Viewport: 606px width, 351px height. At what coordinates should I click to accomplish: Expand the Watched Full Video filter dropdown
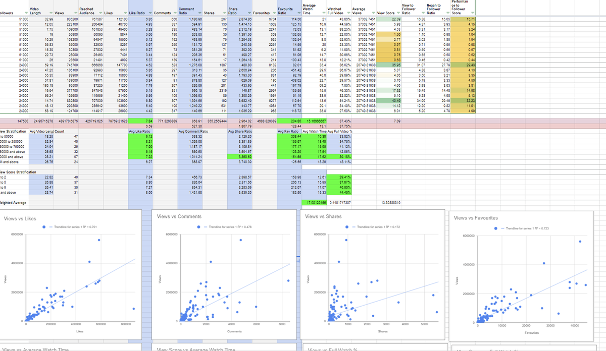click(x=348, y=13)
